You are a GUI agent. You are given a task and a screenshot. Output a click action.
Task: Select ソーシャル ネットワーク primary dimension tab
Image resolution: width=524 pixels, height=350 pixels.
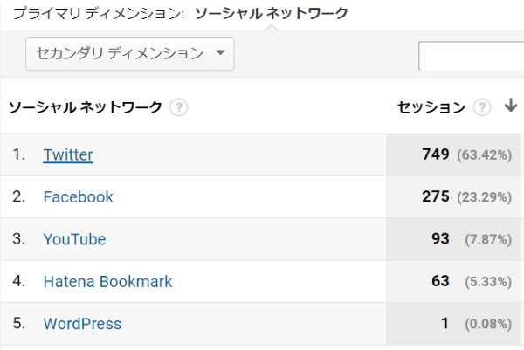click(271, 13)
